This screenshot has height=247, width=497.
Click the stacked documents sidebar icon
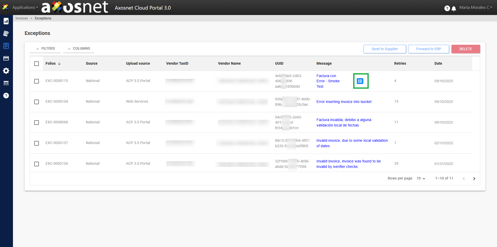coord(6,33)
